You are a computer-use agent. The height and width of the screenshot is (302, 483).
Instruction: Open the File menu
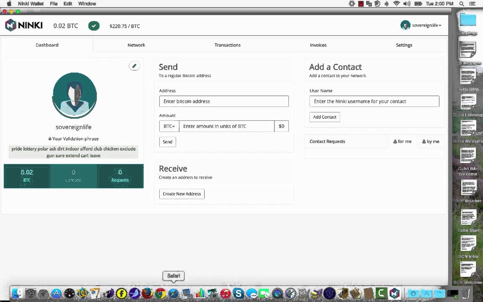pyautogui.click(x=54, y=4)
